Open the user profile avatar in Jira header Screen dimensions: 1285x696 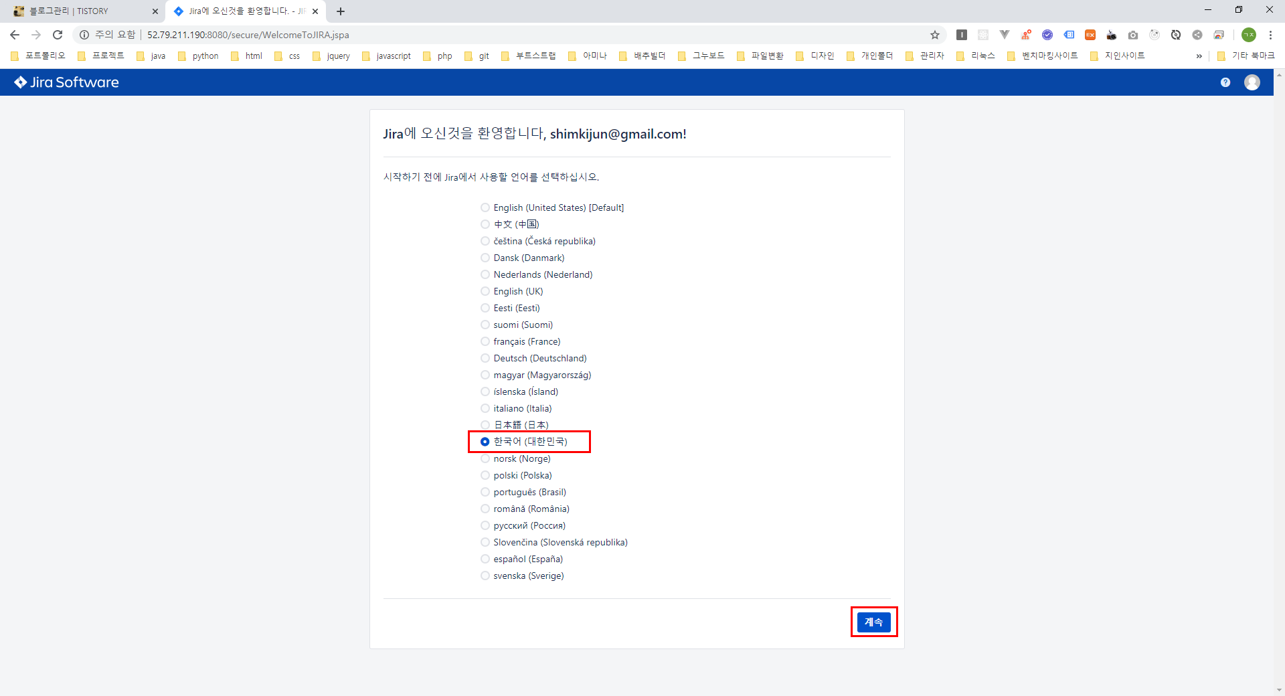tap(1252, 82)
